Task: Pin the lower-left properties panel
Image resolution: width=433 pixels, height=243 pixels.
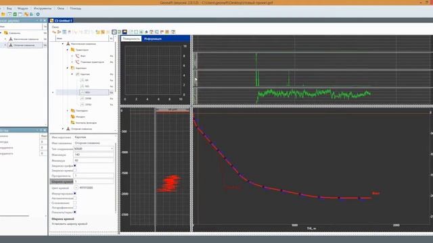Action: coord(41,130)
